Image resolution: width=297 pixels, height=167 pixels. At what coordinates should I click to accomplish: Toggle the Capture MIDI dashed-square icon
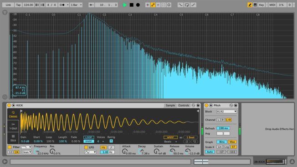tap(164, 5)
